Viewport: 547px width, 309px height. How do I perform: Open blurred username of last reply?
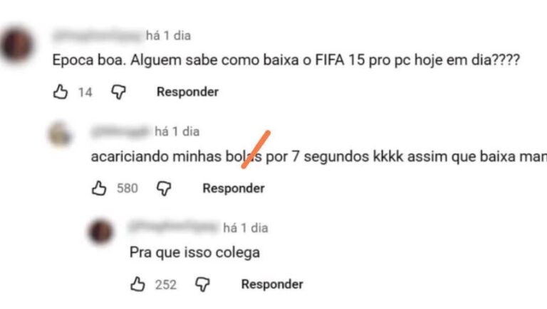tap(174, 227)
